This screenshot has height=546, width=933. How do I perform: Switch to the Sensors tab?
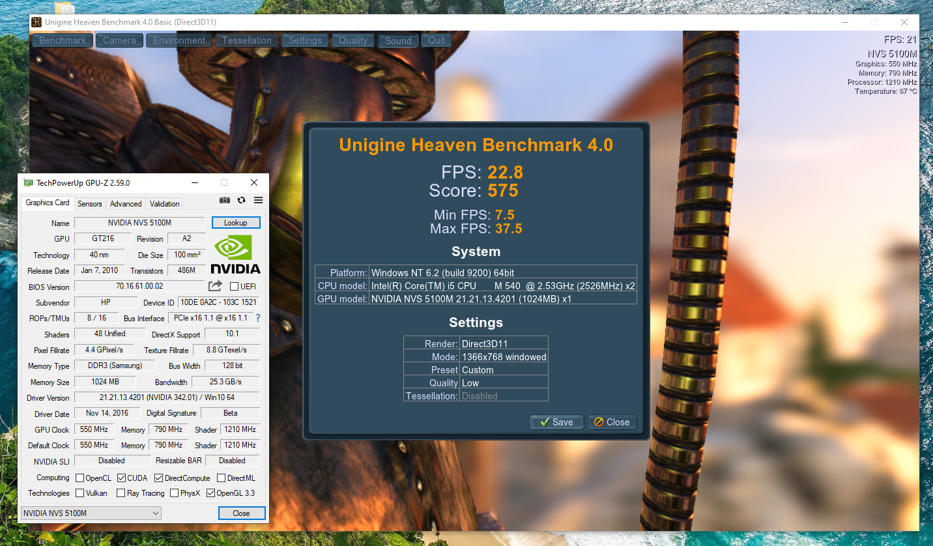90,204
